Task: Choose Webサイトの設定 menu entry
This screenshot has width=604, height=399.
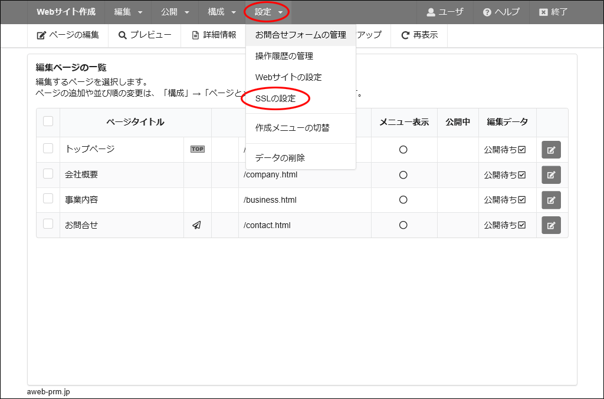Action: point(288,77)
